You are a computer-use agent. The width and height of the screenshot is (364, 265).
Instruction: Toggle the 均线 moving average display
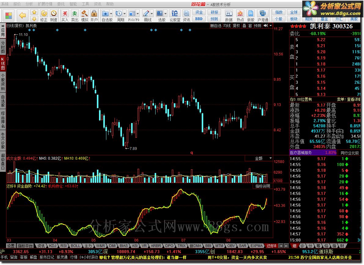tap(227, 26)
